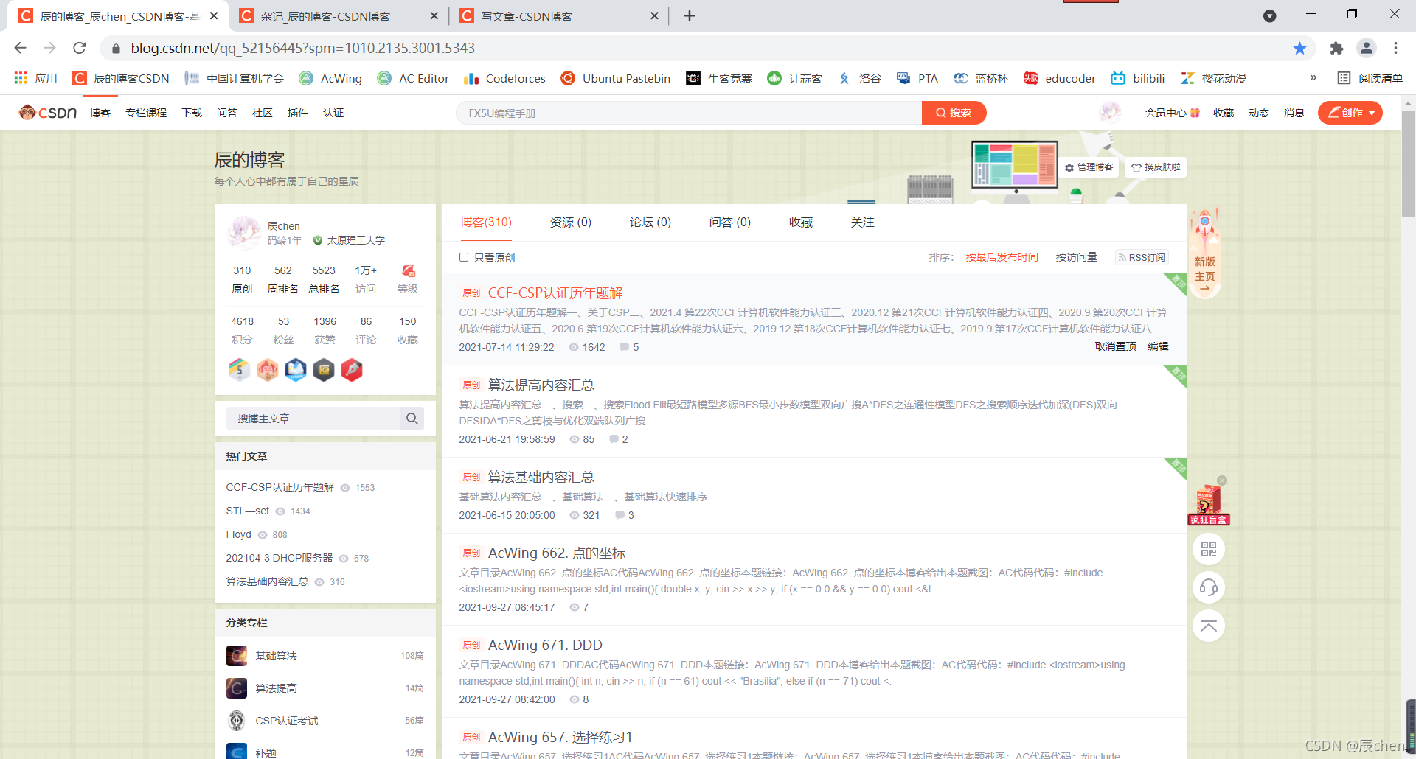Open the AcWing bookmark
Viewport: 1416px width, 759px height.
(330, 78)
